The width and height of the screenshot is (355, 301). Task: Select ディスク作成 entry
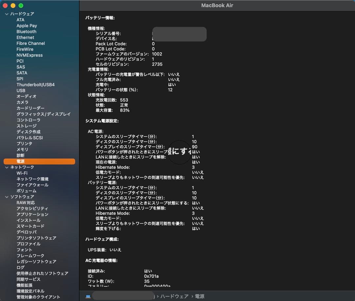point(28,132)
